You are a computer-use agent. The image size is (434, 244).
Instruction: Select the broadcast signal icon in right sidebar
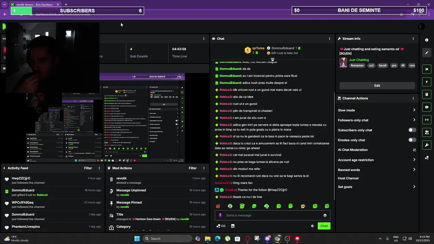tap(427, 119)
